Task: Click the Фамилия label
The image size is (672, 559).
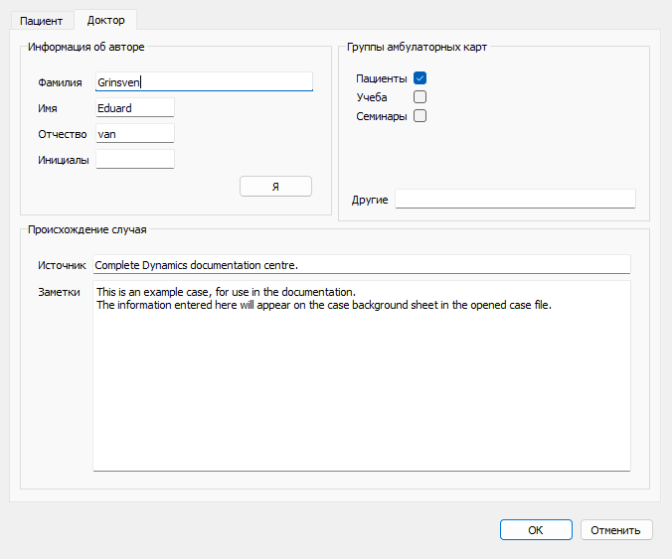Action: (60, 82)
